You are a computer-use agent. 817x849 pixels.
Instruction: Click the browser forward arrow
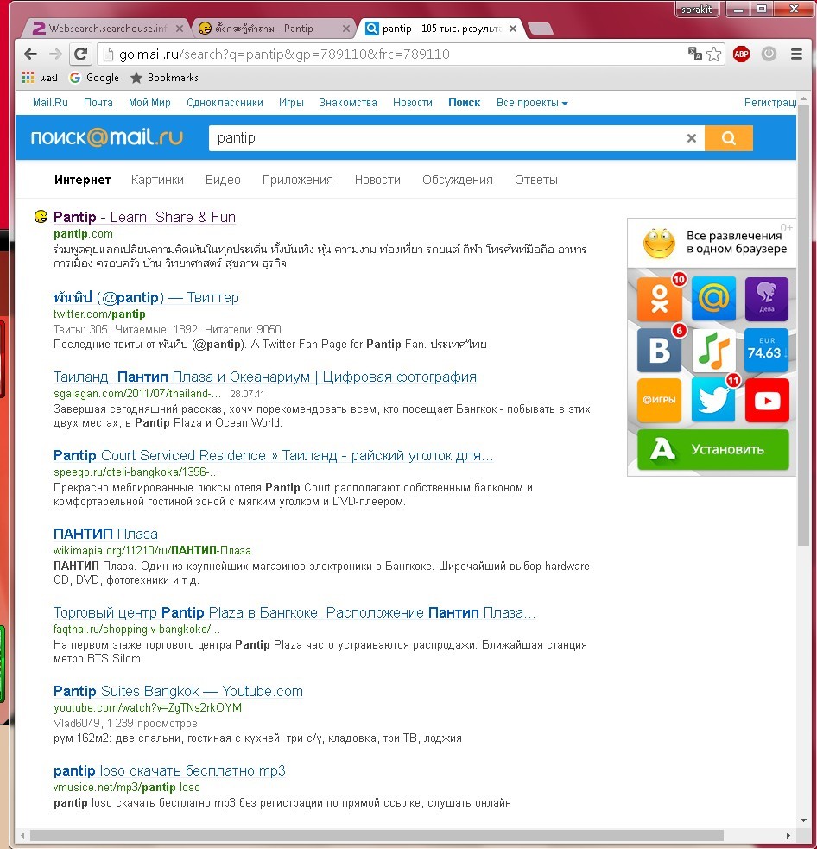pyautogui.click(x=55, y=54)
